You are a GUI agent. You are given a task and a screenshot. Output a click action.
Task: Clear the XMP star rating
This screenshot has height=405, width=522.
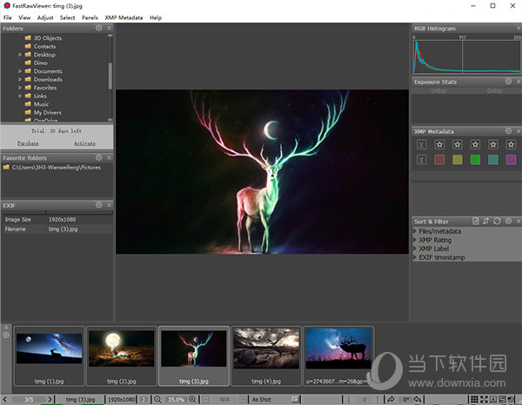click(421, 144)
